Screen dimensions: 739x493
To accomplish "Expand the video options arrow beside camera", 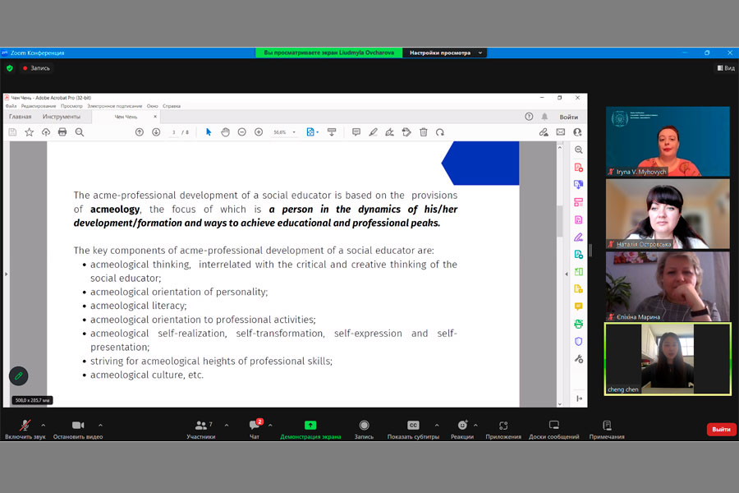I will (100, 425).
